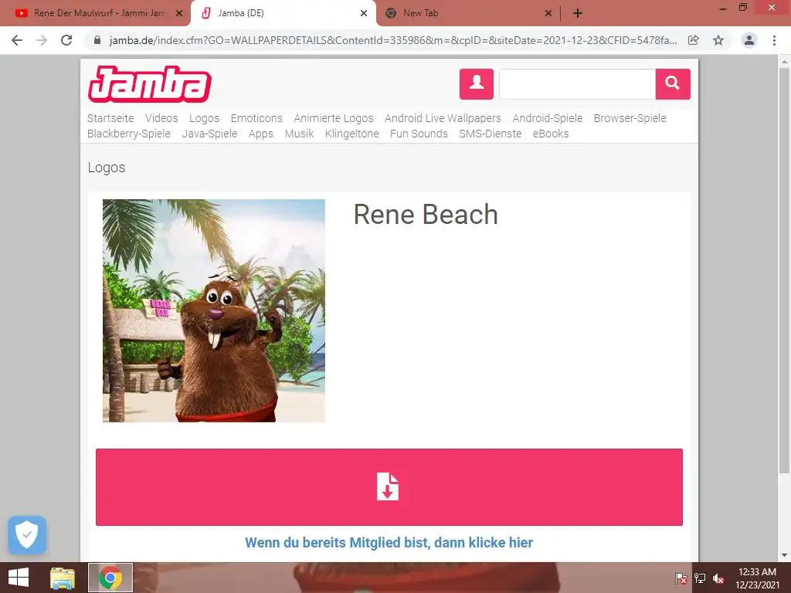The width and height of the screenshot is (791, 593).
Task: Open eBooks section
Action: [x=550, y=134]
